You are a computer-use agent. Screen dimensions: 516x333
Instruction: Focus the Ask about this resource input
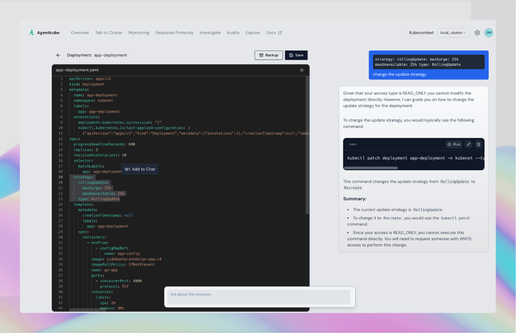[259, 297]
